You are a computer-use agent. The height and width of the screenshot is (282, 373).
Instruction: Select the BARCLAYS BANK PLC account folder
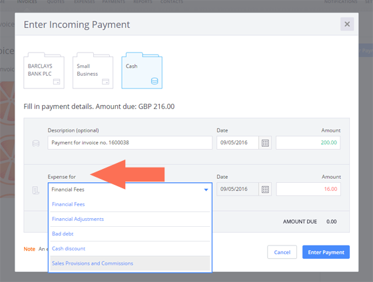[x=44, y=70]
